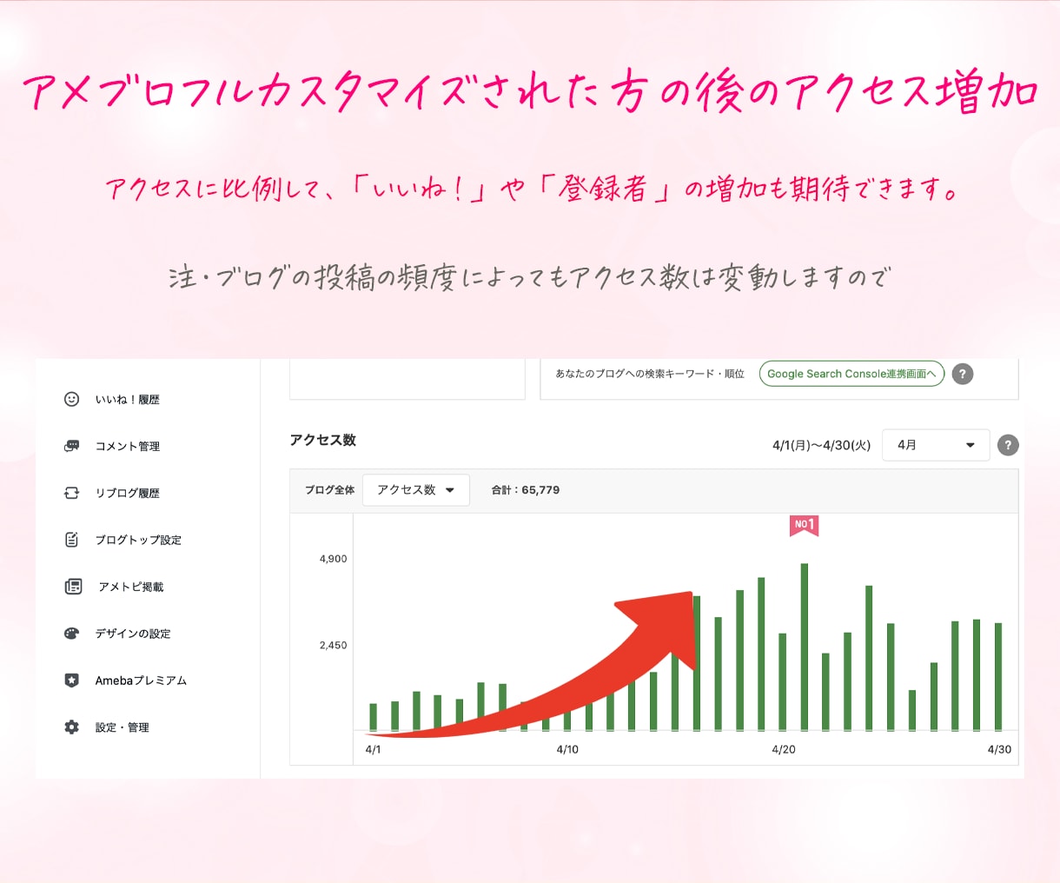Click the コメント管理 speech bubble icon
Viewport: 1060px width, 883px height.
tap(72, 446)
